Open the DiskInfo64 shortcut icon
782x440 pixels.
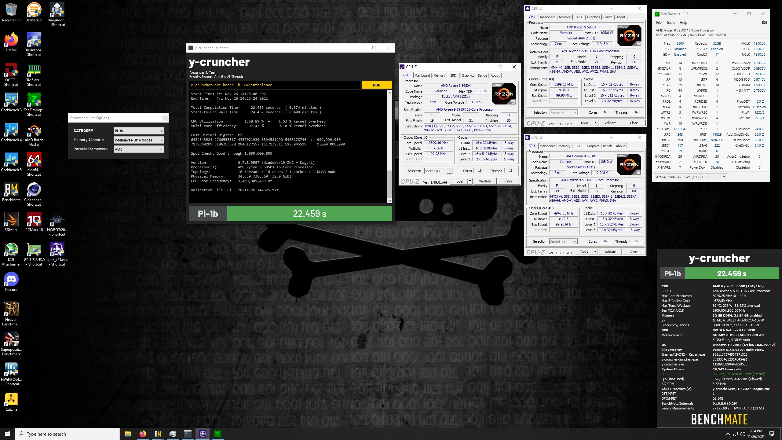click(34, 44)
